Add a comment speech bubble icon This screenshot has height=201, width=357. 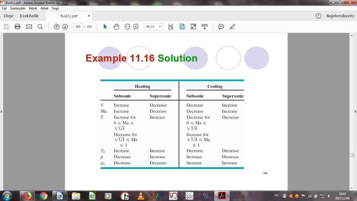221,27
